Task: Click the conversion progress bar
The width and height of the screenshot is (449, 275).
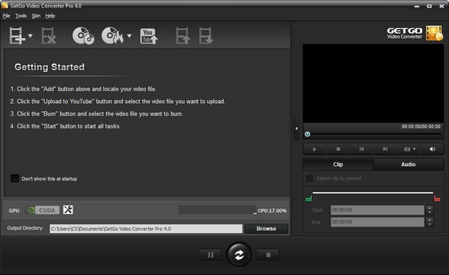Action: pyautogui.click(x=217, y=210)
